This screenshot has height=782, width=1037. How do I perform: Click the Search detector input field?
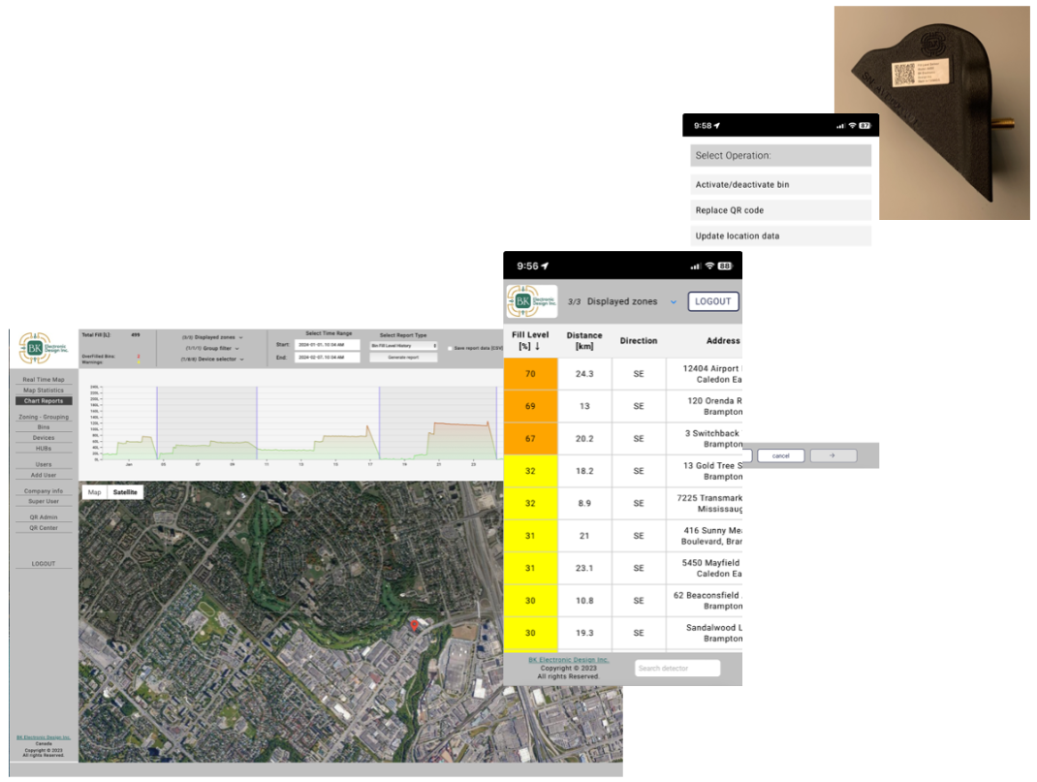pyautogui.click(x=676, y=669)
